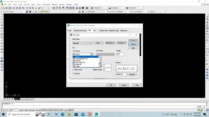The image size is (209, 117).
Task: Select the Circle tool in Draw toolbar
Action: pyautogui.click(x=2, y=34)
